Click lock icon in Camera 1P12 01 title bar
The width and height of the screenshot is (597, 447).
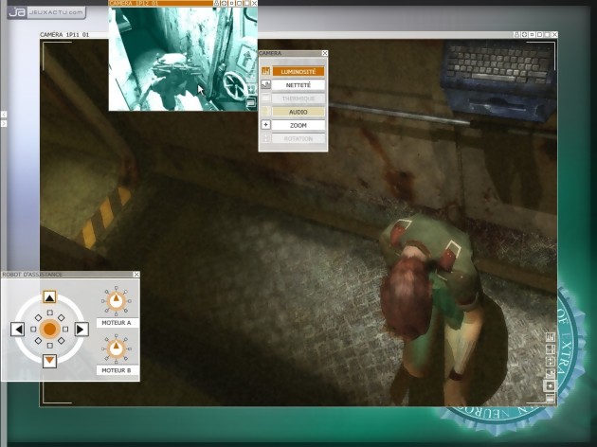[217, 3]
